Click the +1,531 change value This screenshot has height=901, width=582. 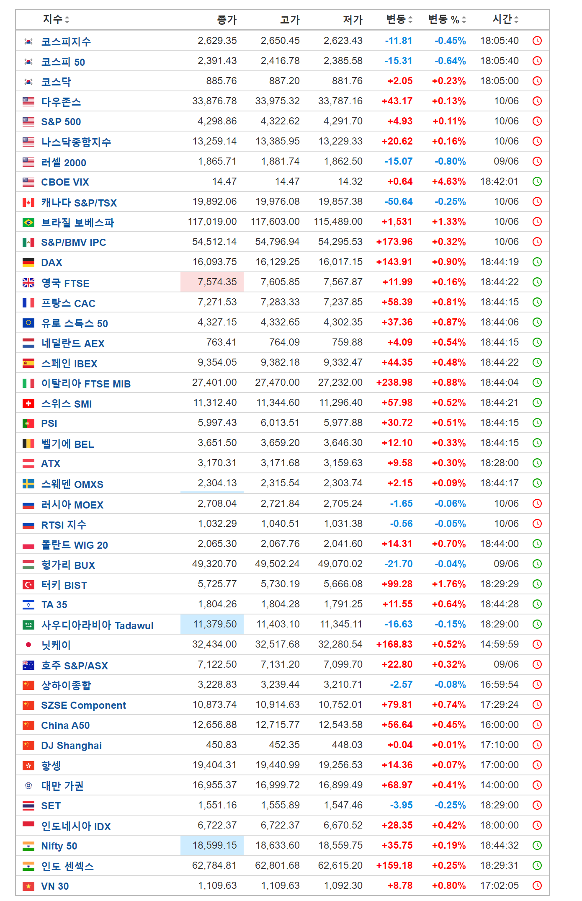click(397, 222)
